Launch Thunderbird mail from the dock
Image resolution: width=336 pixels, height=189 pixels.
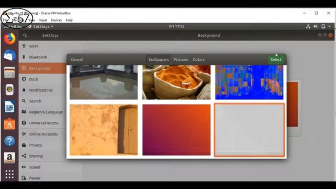(9, 56)
